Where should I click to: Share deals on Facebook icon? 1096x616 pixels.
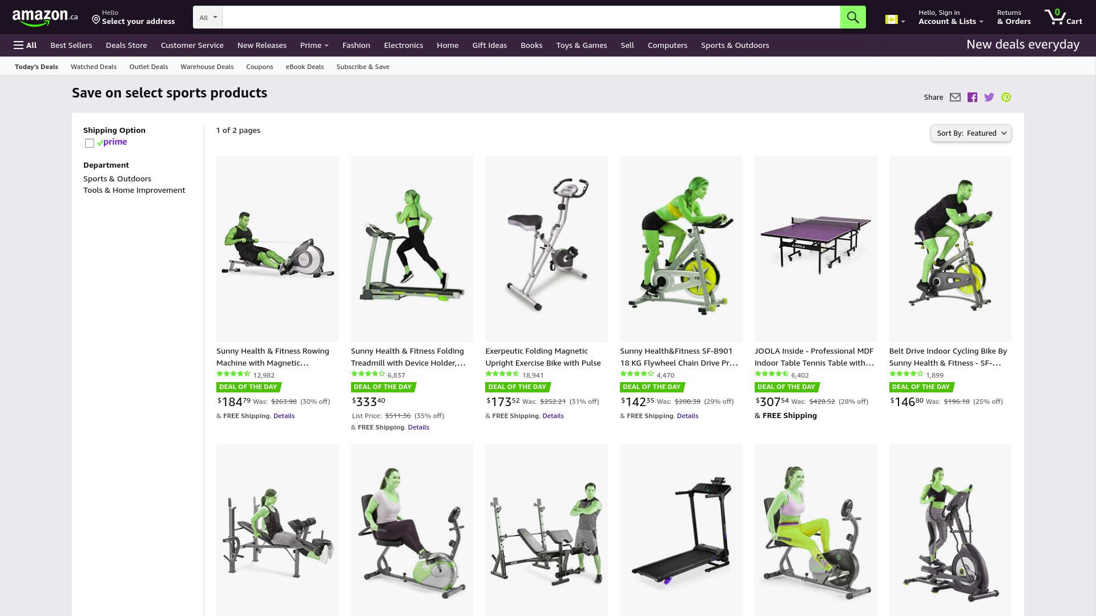click(972, 98)
